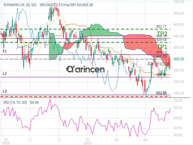Image resolution: width=193 pixels, height=145 pixels.
Task: Click the 2026 year label
Action: 88,143
